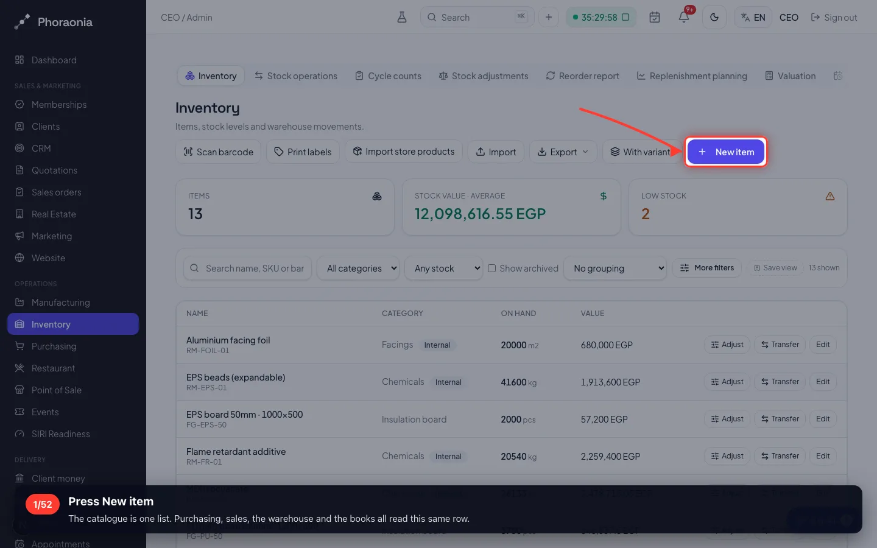This screenshot has width=877, height=548.
Task: Tick the Show archived checkbox
Action: [x=491, y=268]
